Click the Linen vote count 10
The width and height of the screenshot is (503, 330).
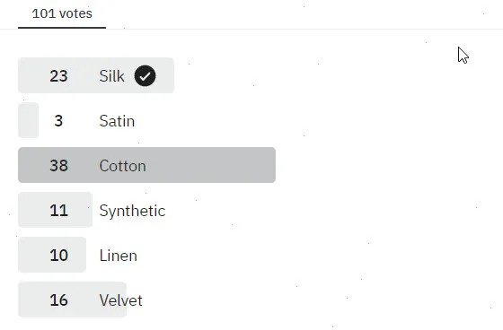(x=58, y=256)
